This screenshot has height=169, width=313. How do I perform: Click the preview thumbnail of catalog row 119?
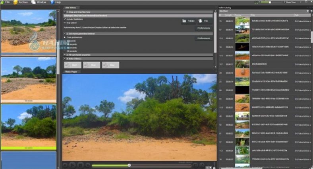(x=242, y=108)
